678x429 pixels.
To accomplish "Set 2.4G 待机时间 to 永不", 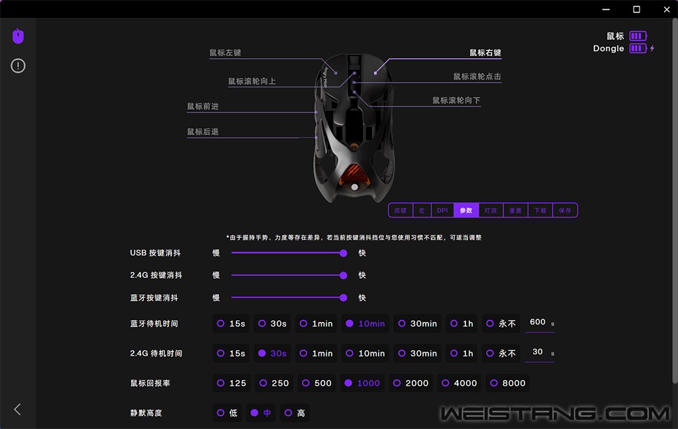I will pyautogui.click(x=501, y=354).
